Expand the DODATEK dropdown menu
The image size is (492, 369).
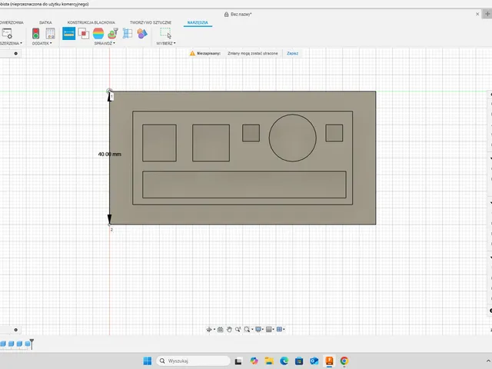click(42, 43)
